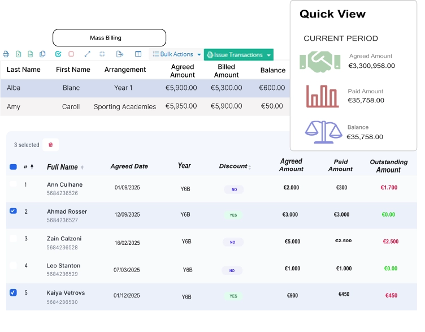Click the Deselect All red square icon
Image resolution: width=425 pixels, height=332 pixels.
[71, 54]
